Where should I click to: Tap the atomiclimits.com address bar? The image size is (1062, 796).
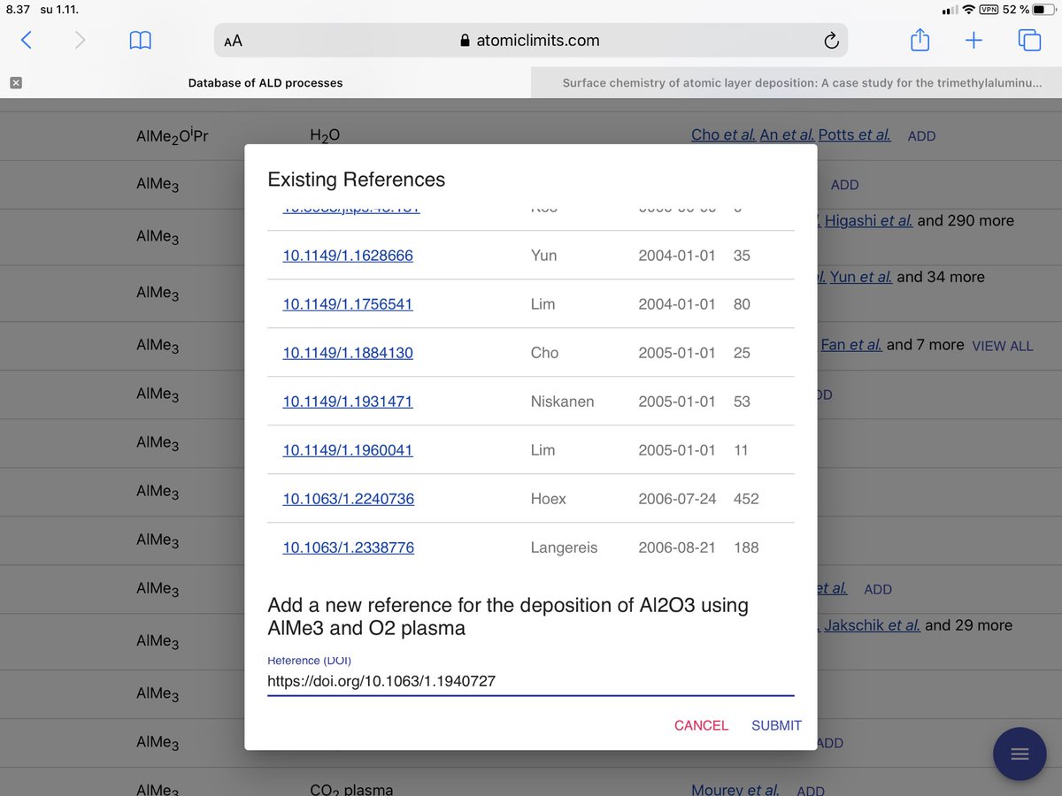(x=531, y=41)
